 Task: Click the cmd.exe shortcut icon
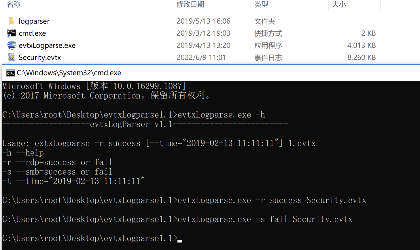[11, 33]
